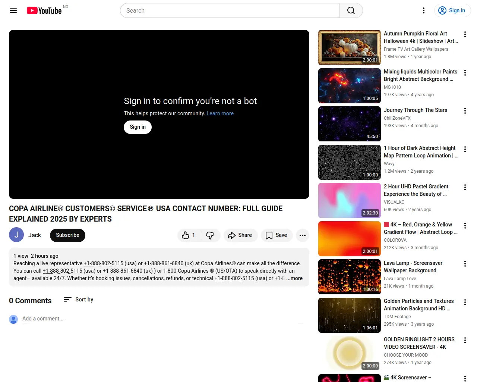Visit the Lava Lamp Love channel
477x382 pixels.
tap(400, 279)
